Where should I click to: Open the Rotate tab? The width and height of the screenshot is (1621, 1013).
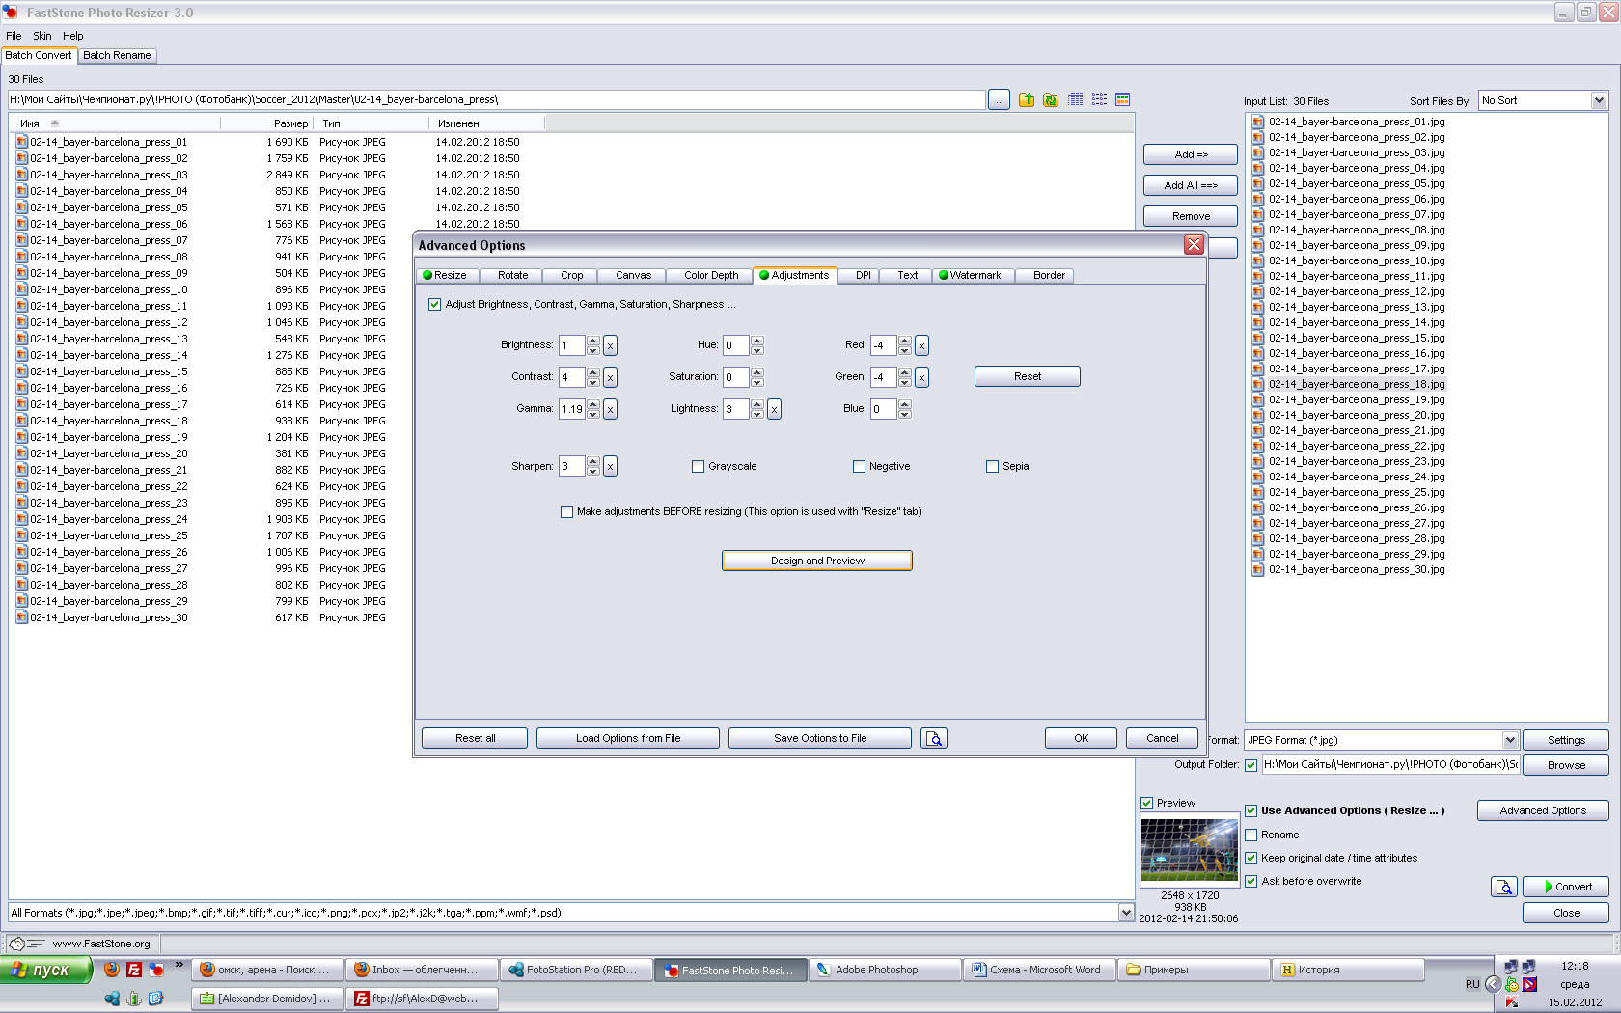512,275
